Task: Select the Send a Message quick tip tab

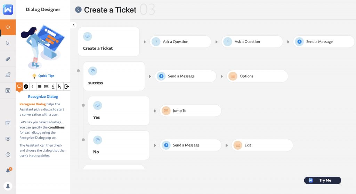Action: pos(26,87)
